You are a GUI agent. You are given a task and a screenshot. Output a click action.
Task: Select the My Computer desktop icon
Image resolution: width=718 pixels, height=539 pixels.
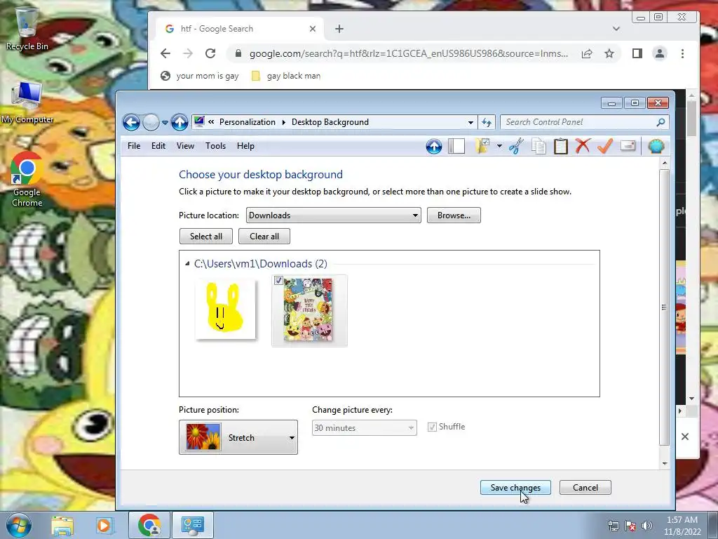click(x=27, y=102)
